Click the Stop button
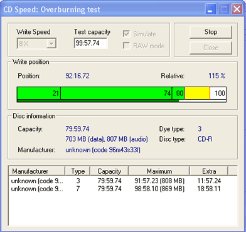The image size is (246, 232). click(211, 32)
